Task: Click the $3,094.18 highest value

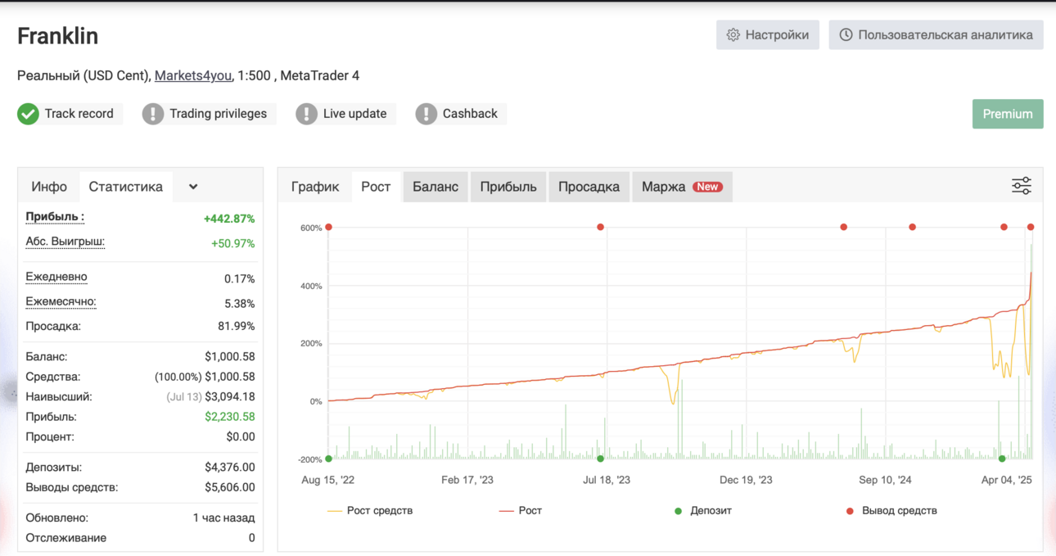Action: 229,396
